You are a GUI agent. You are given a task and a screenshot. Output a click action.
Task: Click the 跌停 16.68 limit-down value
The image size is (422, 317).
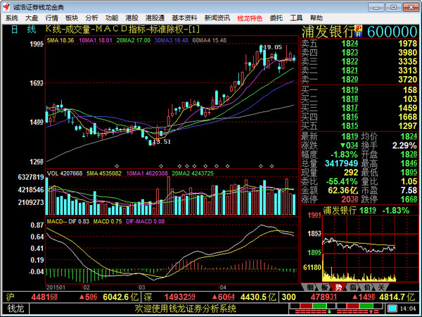click(409, 199)
